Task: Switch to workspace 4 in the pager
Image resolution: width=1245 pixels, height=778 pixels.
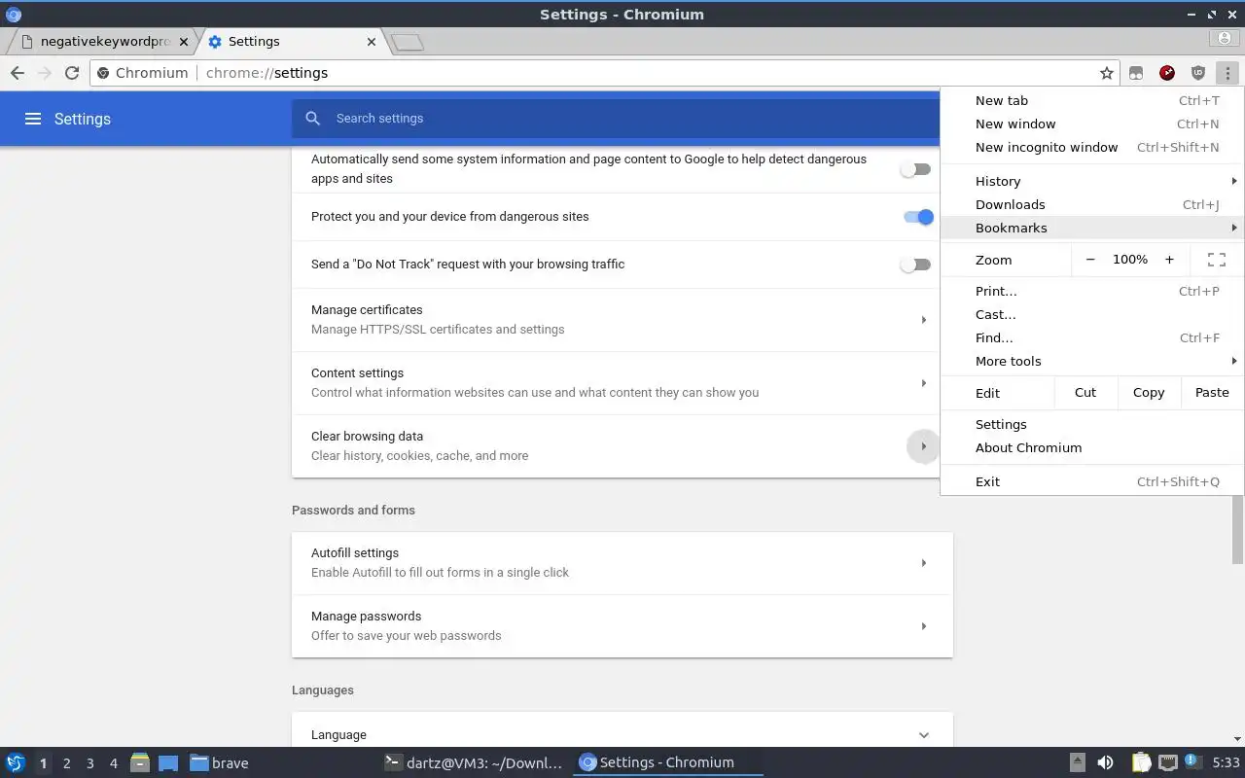Action: (113, 763)
